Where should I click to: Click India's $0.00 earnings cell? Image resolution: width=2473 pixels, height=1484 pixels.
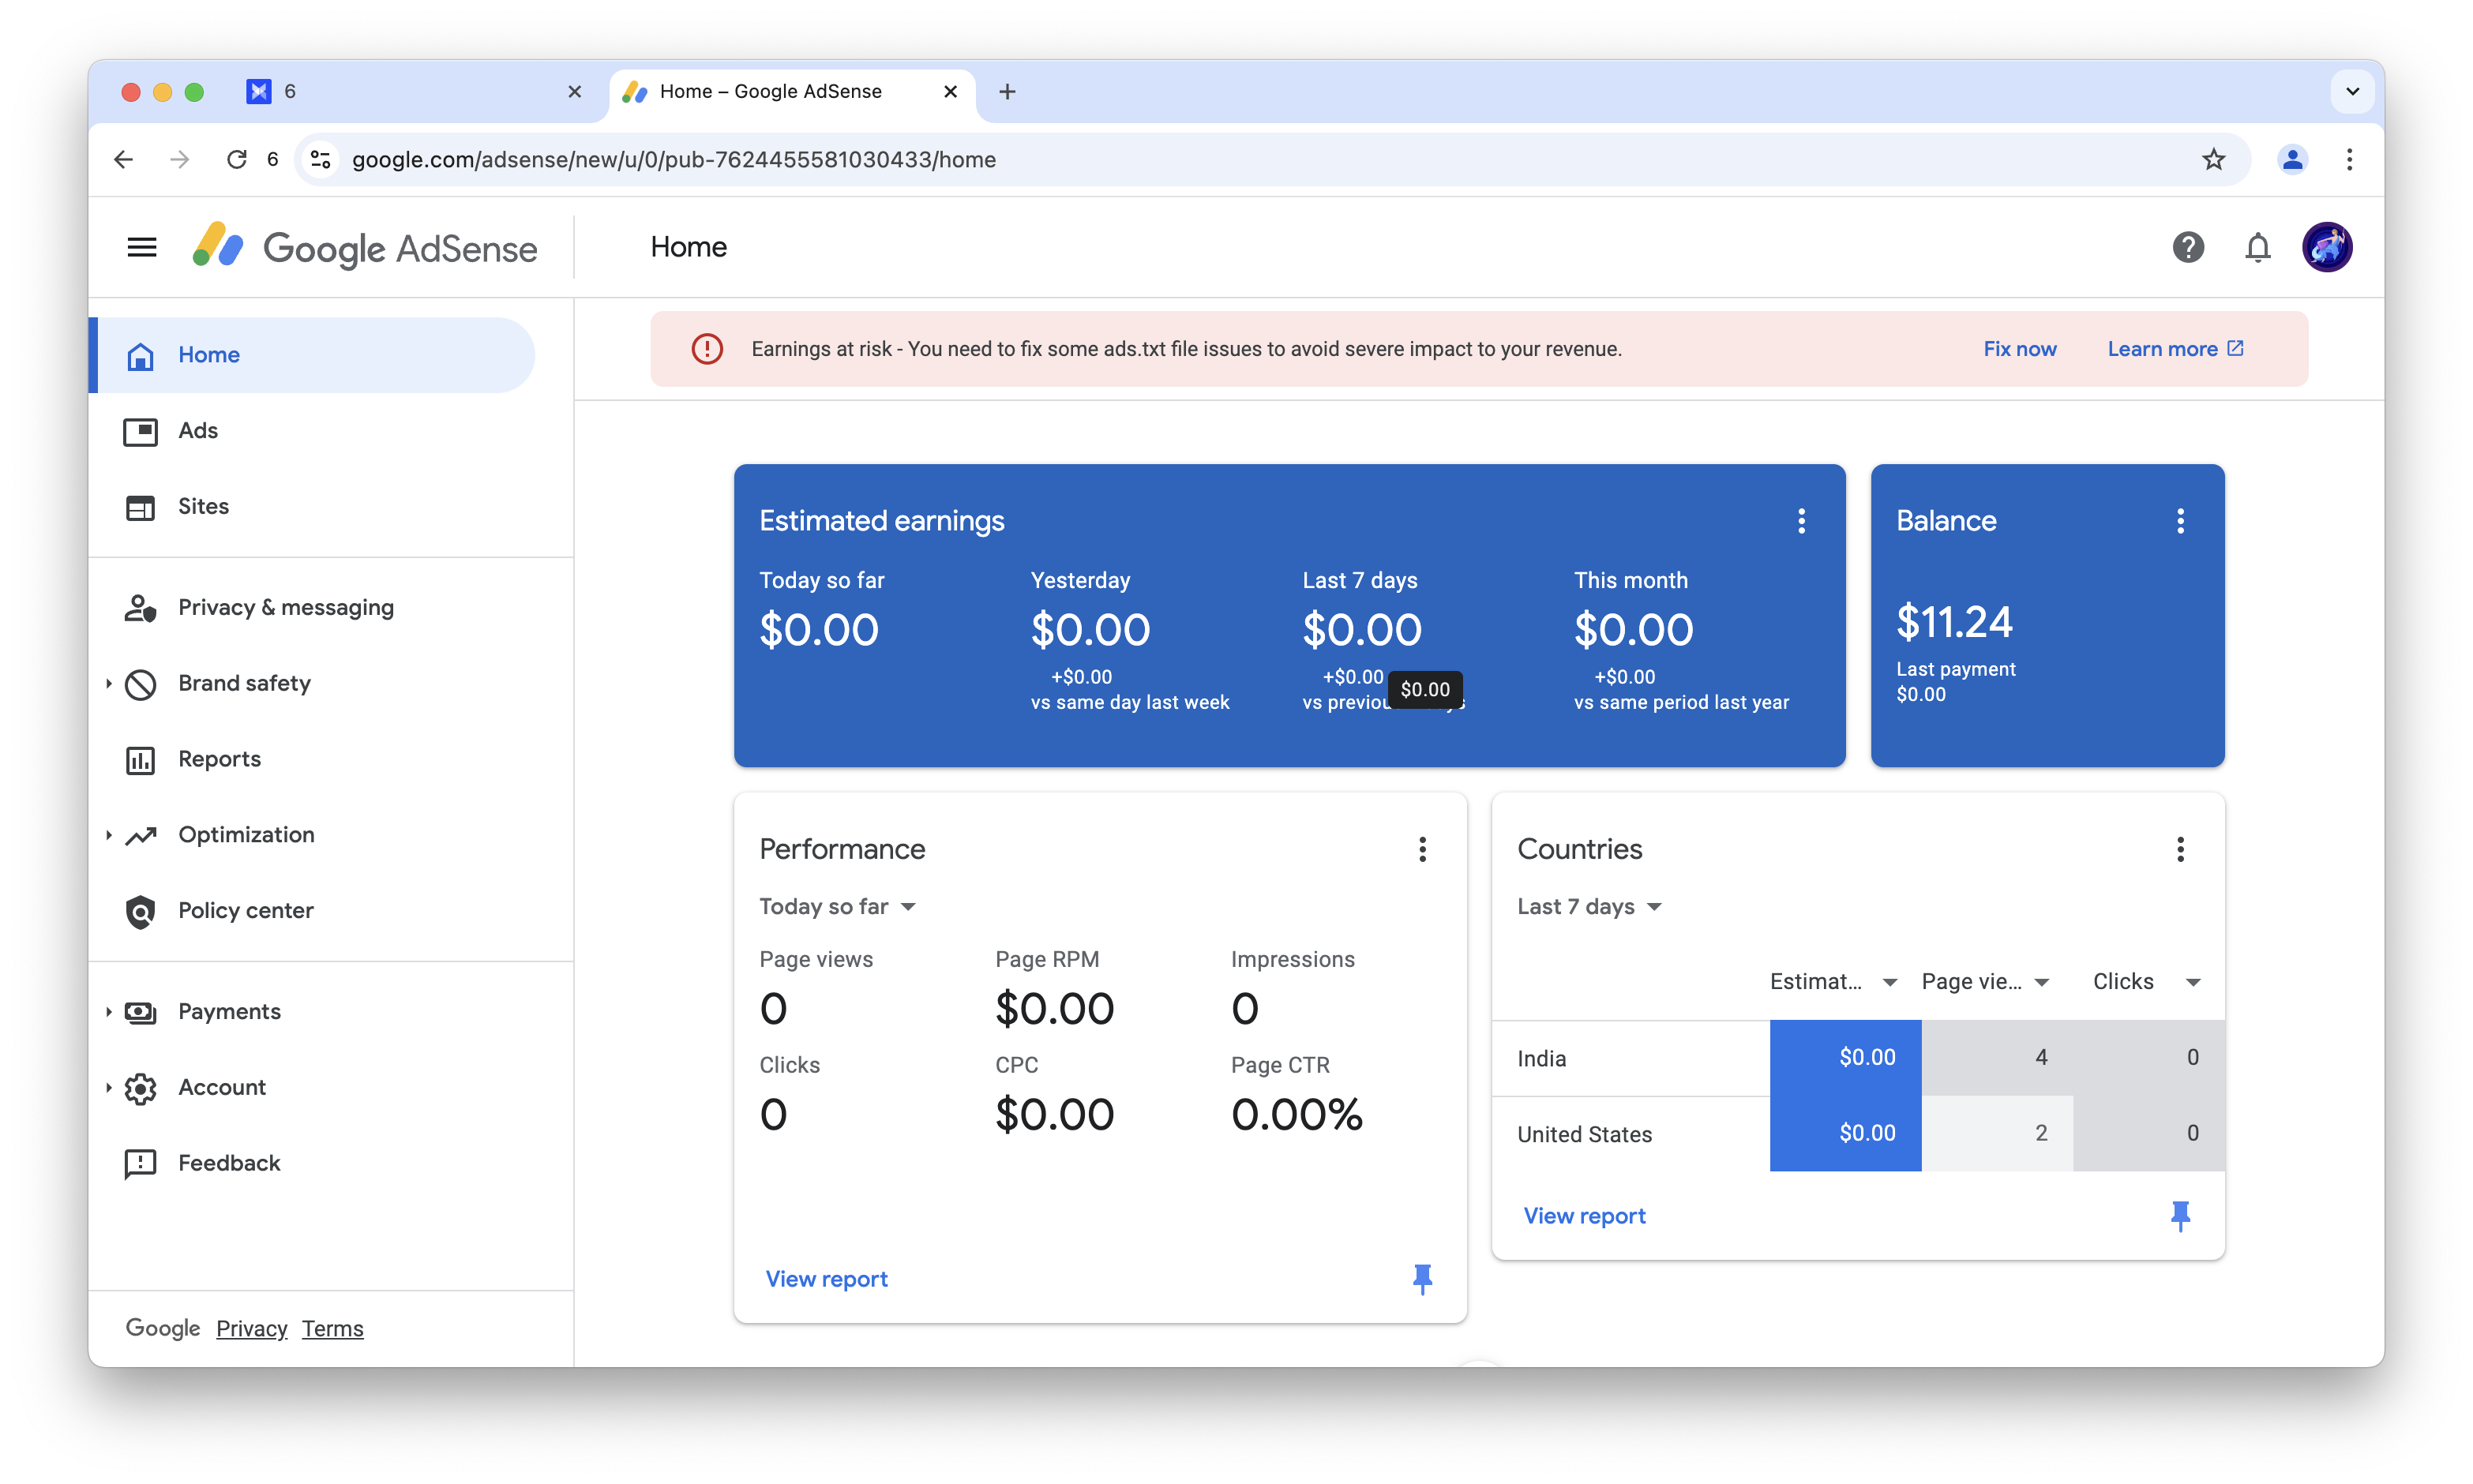click(1845, 1058)
